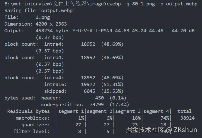Screen dimensions: 202x138
Task: Click the 'output.webp' filename in Saving line
Action: 57,11
